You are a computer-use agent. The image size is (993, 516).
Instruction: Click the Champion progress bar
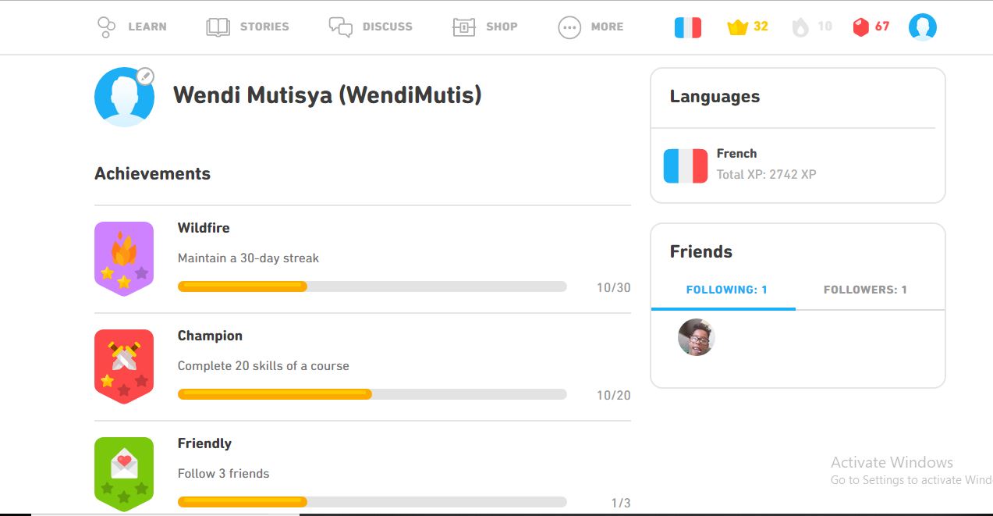pos(372,394)
